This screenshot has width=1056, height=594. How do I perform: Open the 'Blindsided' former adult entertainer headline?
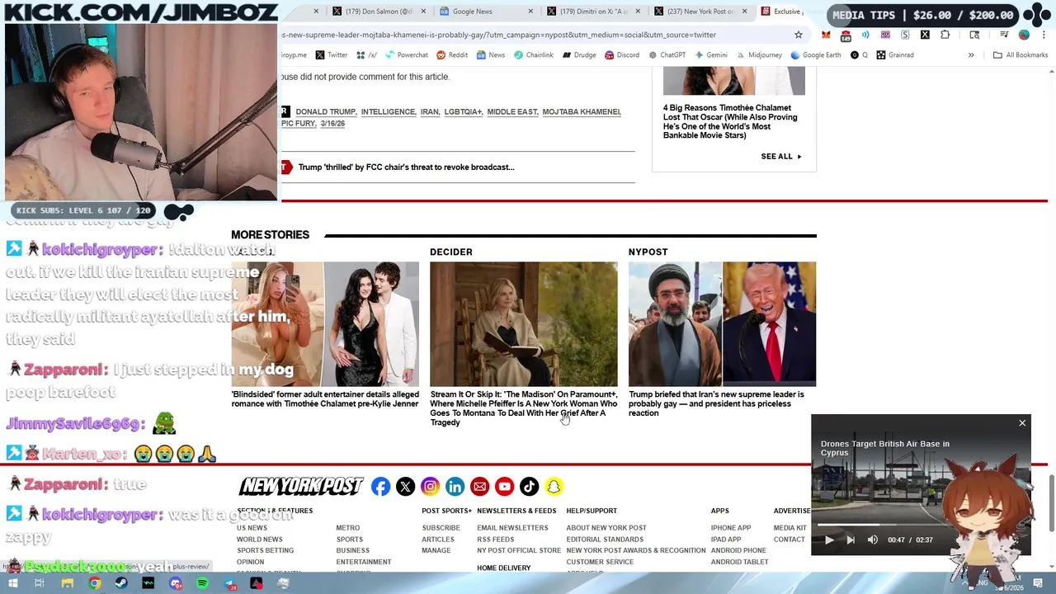(x=325, y=399)
